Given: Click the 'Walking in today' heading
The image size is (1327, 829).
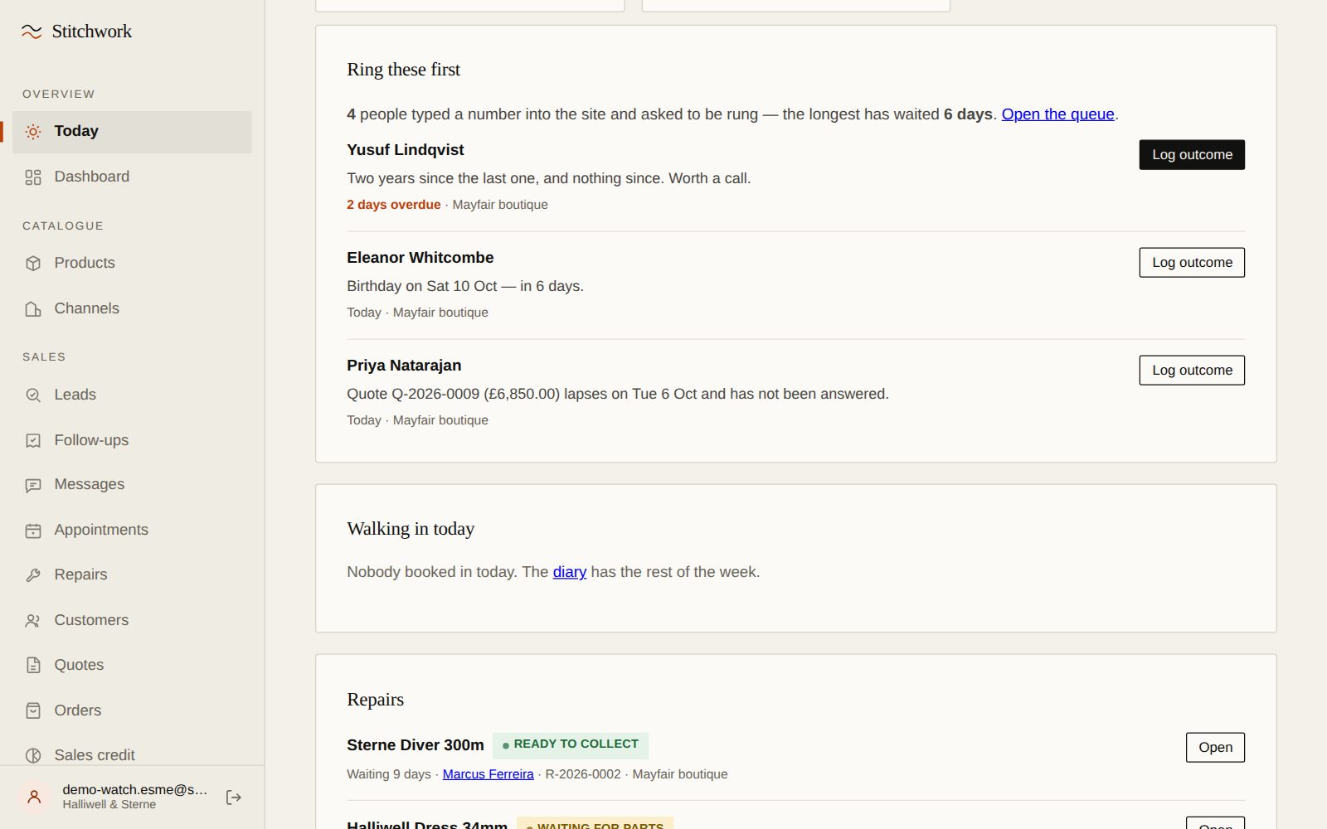Looking at the screenshot, I should point(411,529).
